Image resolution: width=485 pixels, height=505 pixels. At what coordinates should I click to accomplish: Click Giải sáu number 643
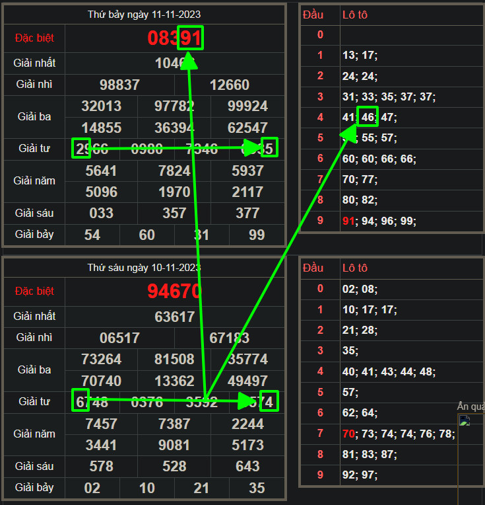tap(247, 466)
